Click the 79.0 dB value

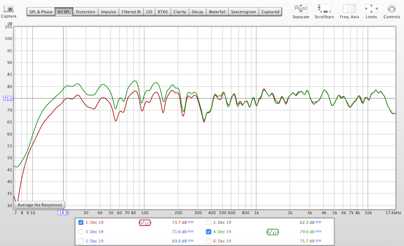pos(307,231)
